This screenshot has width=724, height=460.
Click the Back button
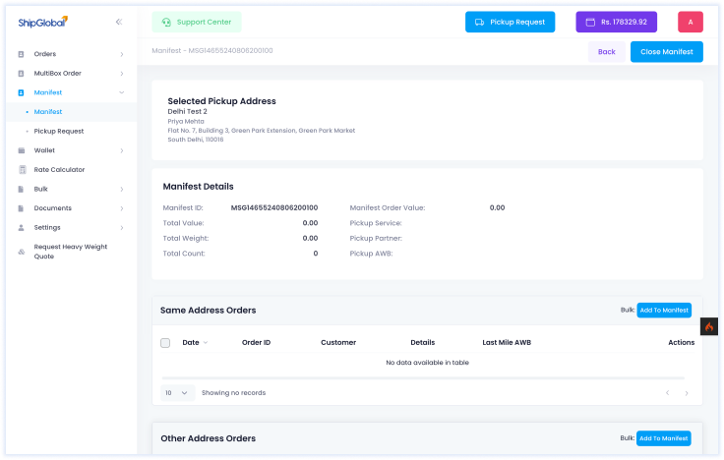pos(606,52)
